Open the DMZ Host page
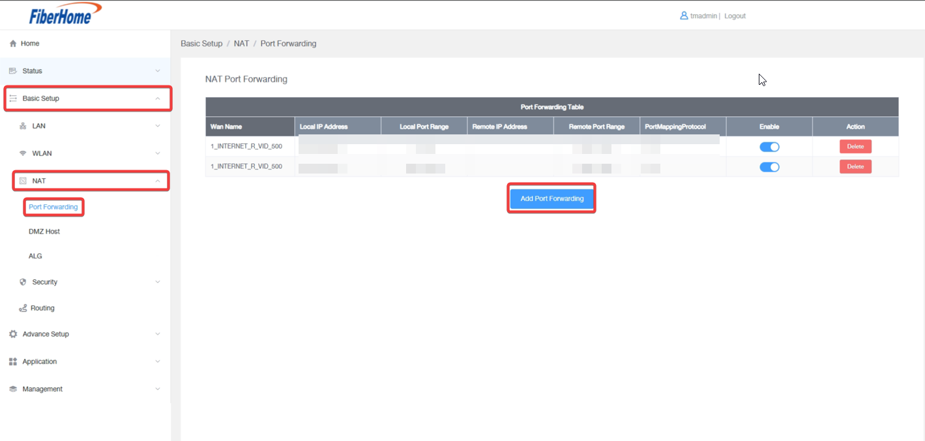This screenshot has height=441, width=925. coord(44,232)
